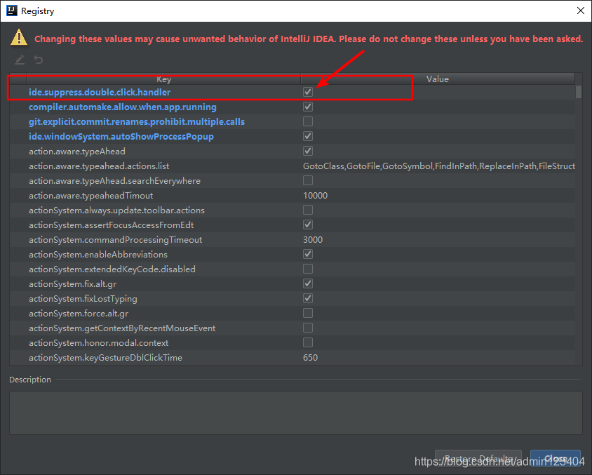The height and width of the screenshot is (475, 592).
Task: Click the 3000 value cell
Action: click(x=313, y=239)
